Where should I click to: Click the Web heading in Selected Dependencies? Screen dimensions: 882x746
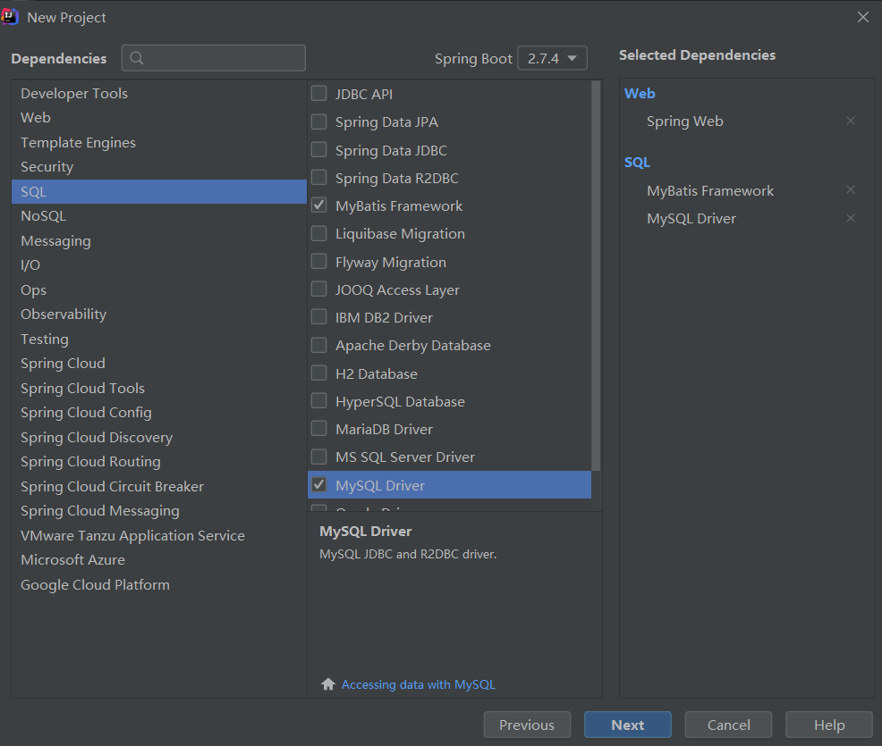click(640, 93)
